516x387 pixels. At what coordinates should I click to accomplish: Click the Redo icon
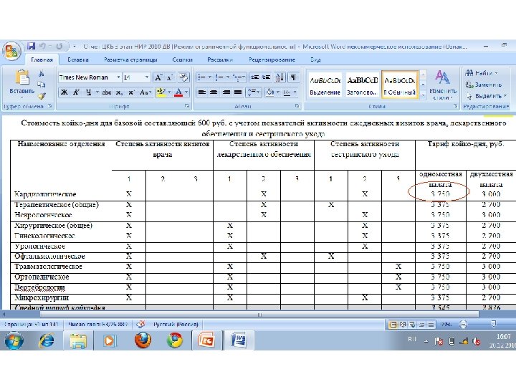[59, 47]
